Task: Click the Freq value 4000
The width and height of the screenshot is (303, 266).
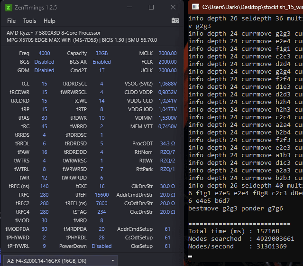Action: 44,53
